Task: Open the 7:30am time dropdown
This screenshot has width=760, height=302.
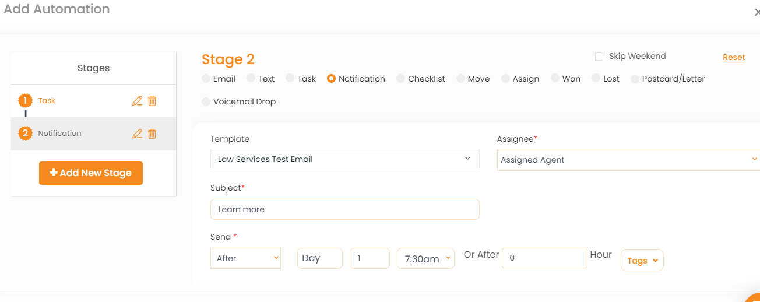Action: click(425, 258)
